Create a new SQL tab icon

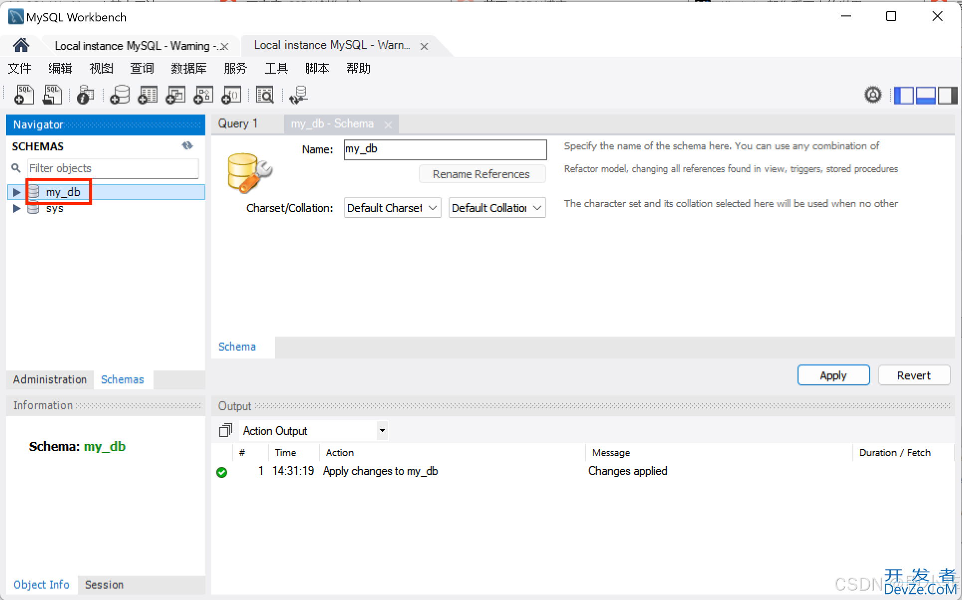[x=23, y=95]
